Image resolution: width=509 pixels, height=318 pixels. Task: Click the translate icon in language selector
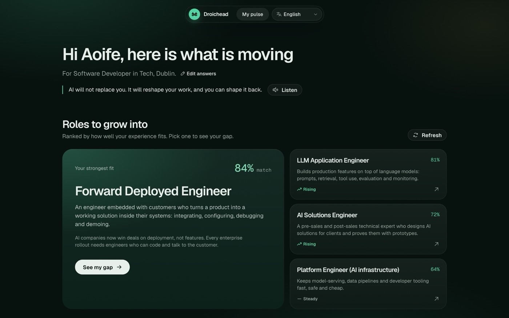279,14
